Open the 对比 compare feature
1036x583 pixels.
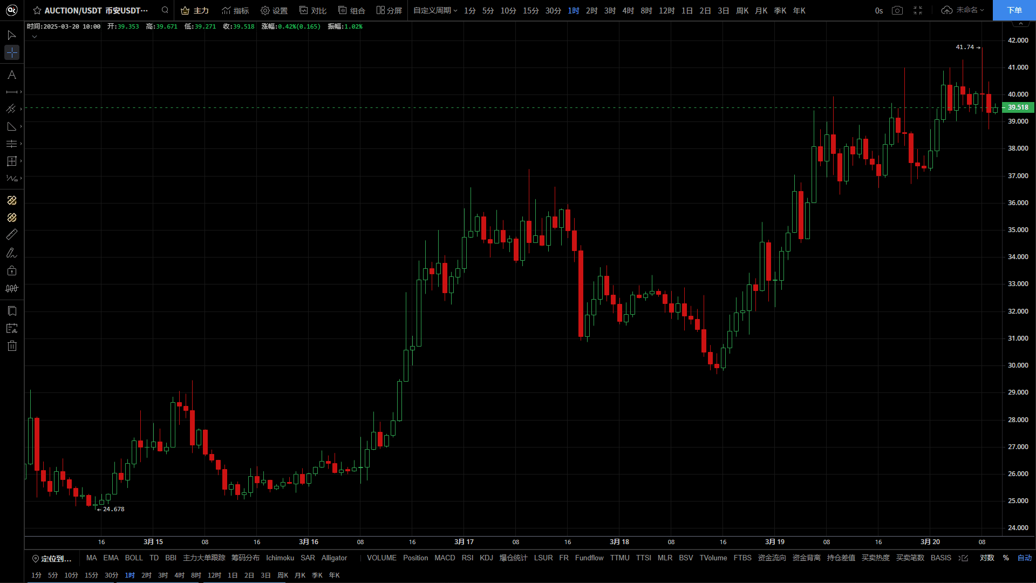pyautogui.click(x=313, y=10)
